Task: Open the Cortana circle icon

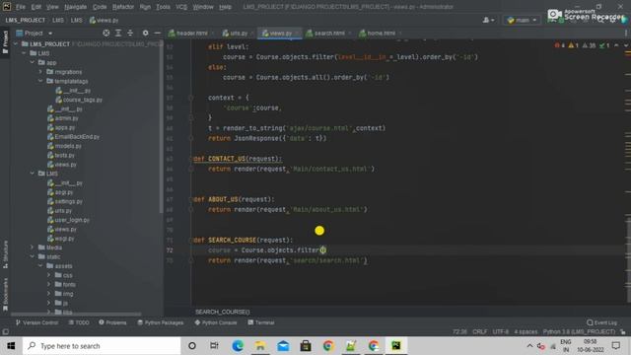Action: tap(192, 346)
